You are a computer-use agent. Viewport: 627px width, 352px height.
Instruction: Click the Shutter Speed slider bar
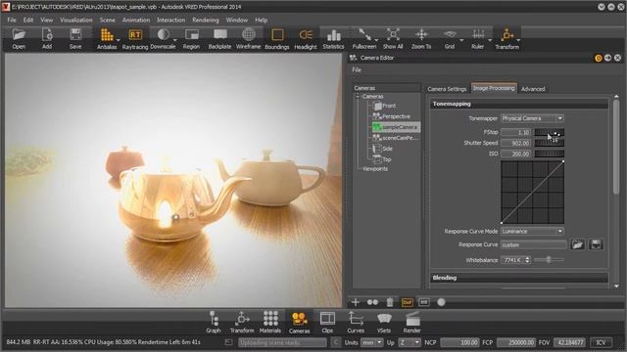(x=550, y=143)
